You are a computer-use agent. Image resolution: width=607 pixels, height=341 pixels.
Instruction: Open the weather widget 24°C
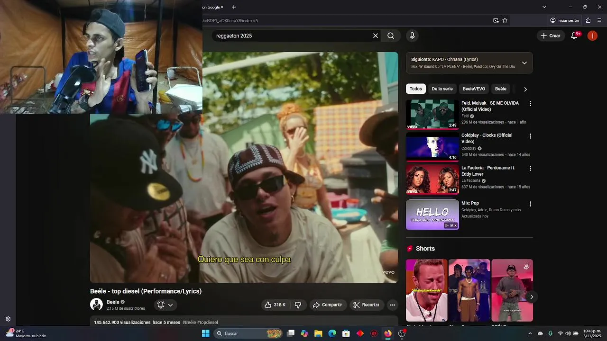26,333
